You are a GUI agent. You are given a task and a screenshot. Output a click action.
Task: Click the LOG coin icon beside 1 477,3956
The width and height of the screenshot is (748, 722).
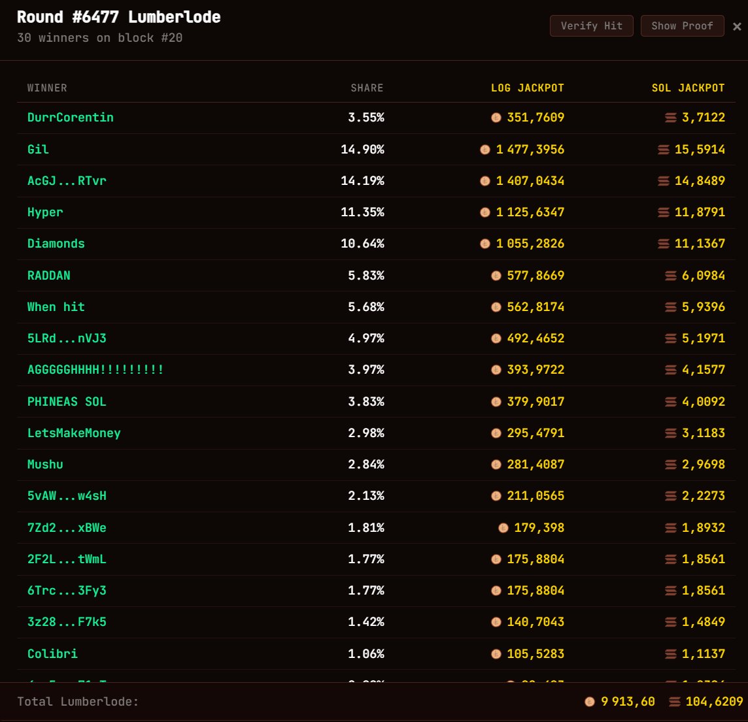484,150
